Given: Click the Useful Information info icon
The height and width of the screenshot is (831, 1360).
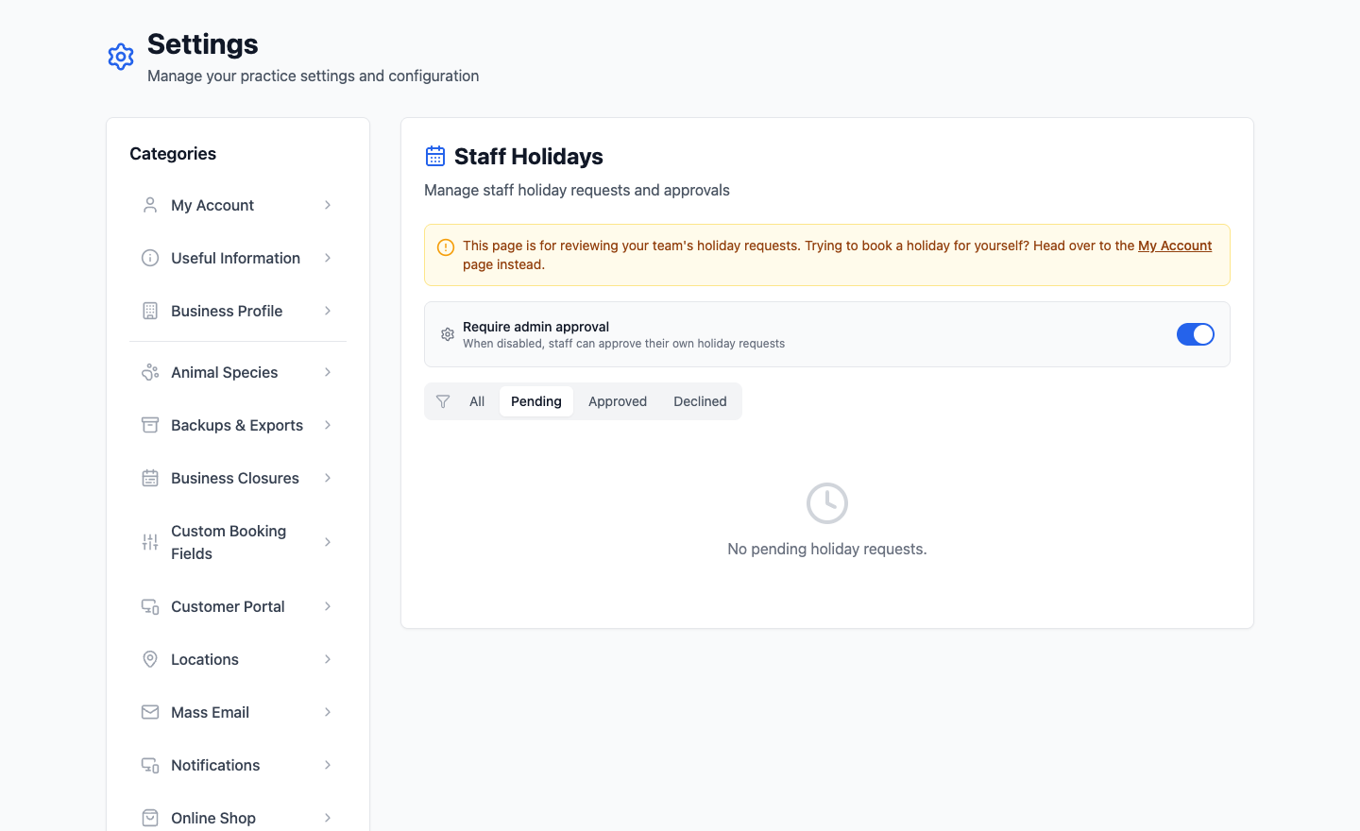Looking at the screenshot, I should 150,258.
